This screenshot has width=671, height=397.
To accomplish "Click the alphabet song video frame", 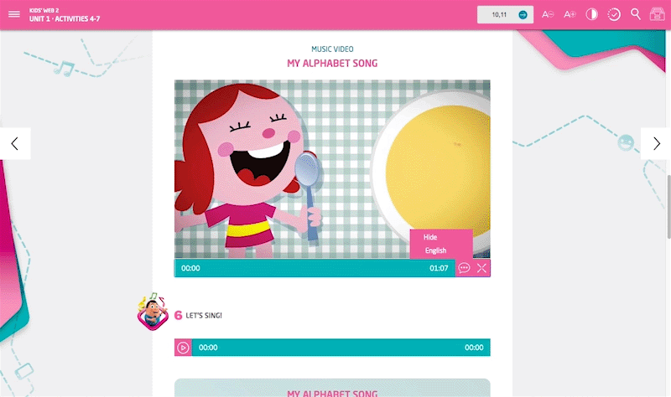I will click(x=332, y=169).
